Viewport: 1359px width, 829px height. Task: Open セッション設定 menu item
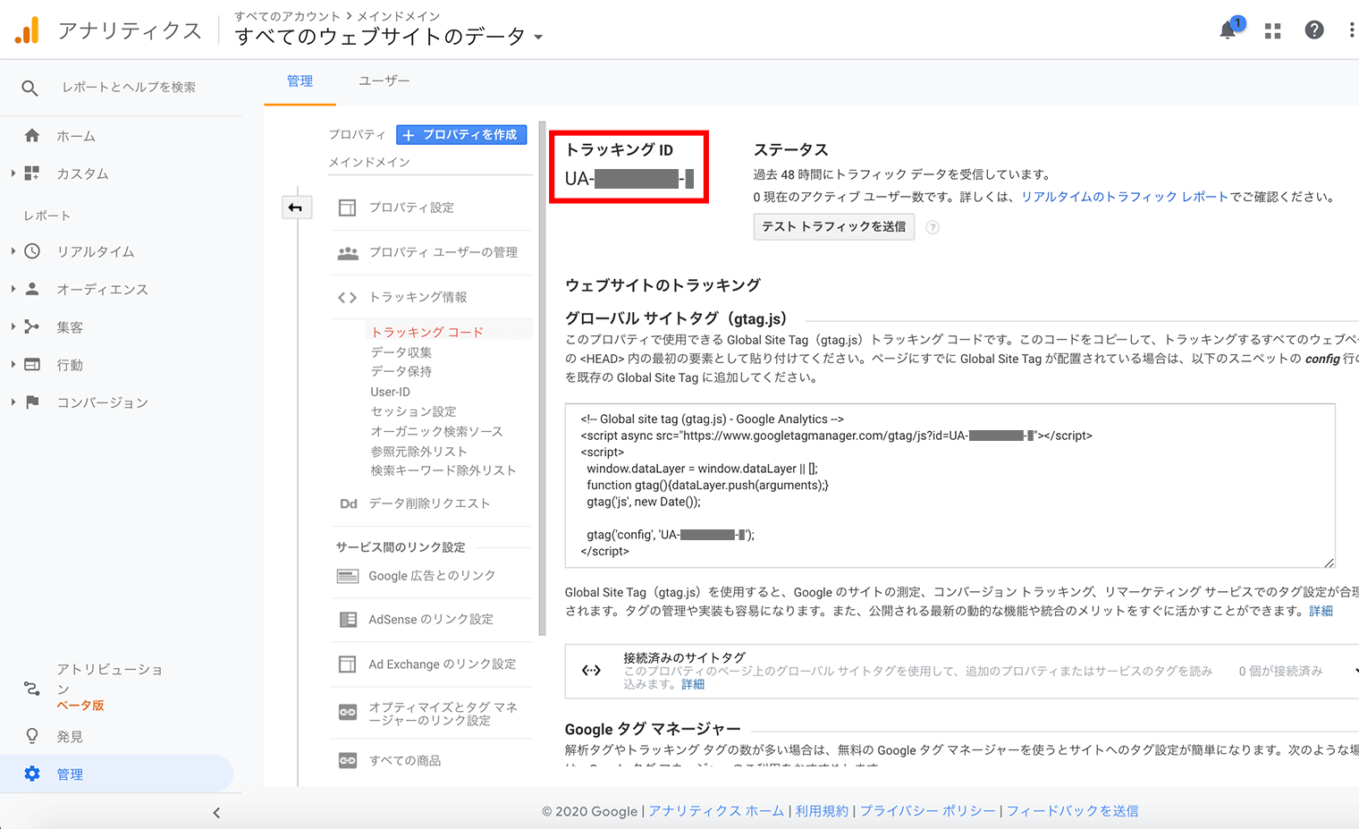[413, 411]
